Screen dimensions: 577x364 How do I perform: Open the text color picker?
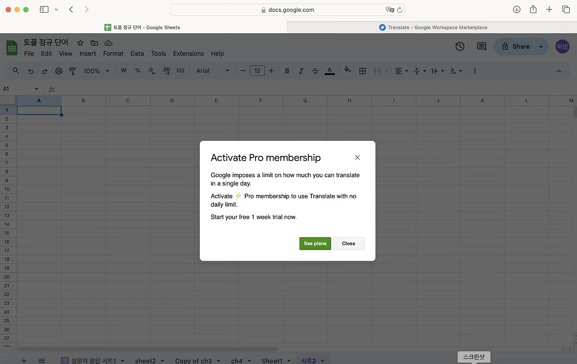pyautogui.click(x=330, y=71)
